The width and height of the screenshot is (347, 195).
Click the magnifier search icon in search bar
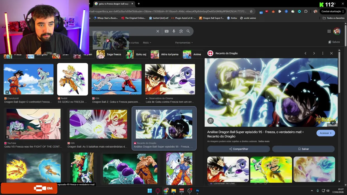(188, 31)
